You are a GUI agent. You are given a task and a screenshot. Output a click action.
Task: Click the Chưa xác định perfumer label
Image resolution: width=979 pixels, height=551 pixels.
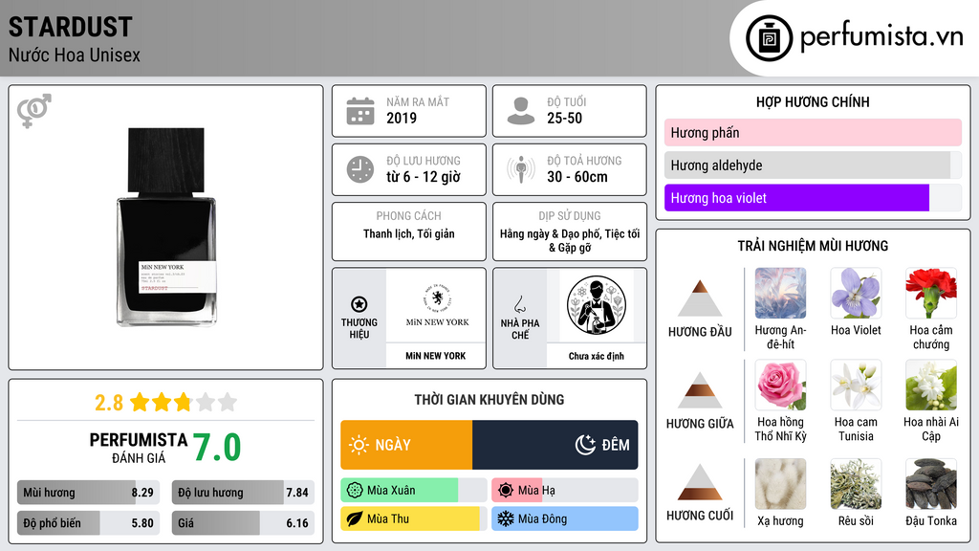pos(597,356)
